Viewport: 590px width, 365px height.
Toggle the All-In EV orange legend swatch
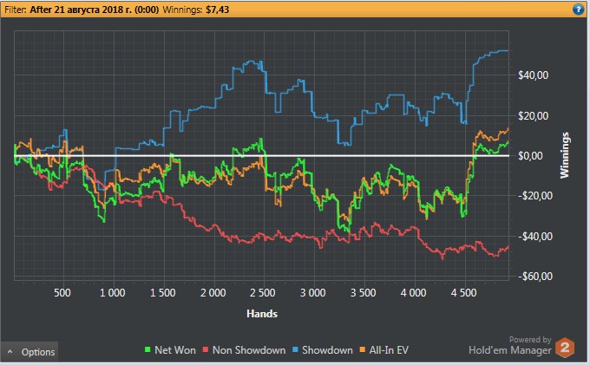[x=363, y=350]
